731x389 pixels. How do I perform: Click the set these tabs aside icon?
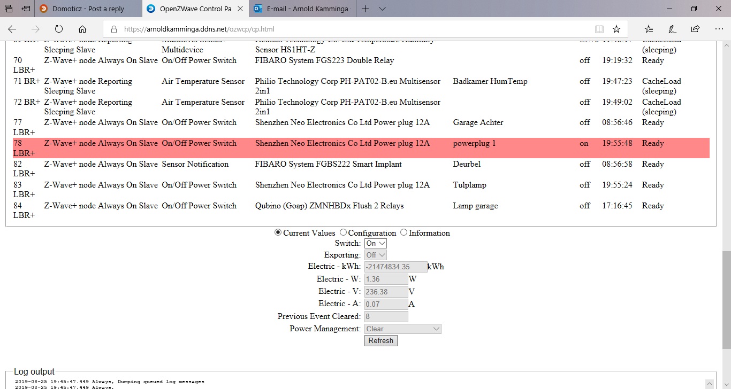[x=26, y=9]
